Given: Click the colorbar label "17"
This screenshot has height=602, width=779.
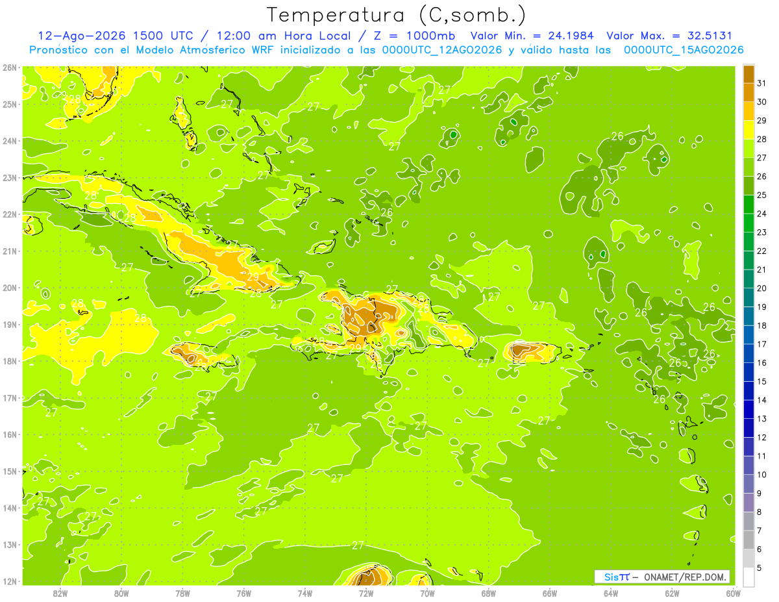Looking at the screenshot, I should (761, 344).
